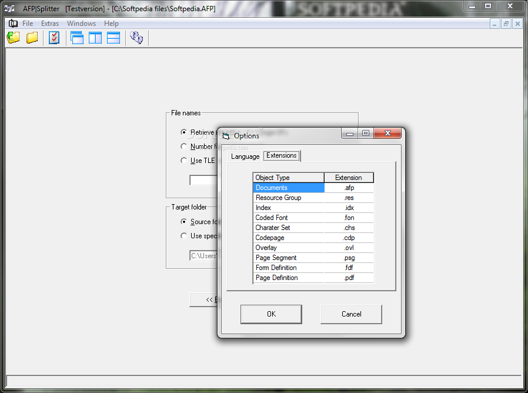Open the Windows menu
Screen dimensions: 528x393
(x=81, y=24)
